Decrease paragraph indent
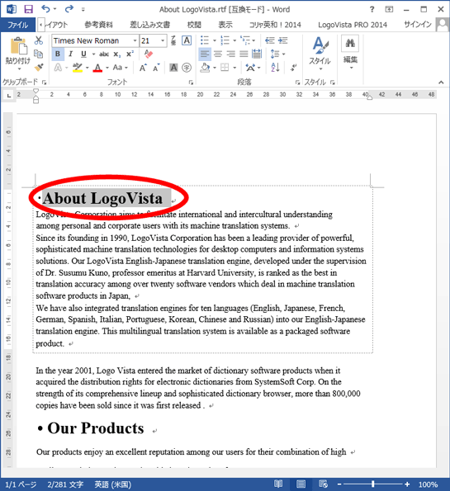 click(x=269, y=40)
